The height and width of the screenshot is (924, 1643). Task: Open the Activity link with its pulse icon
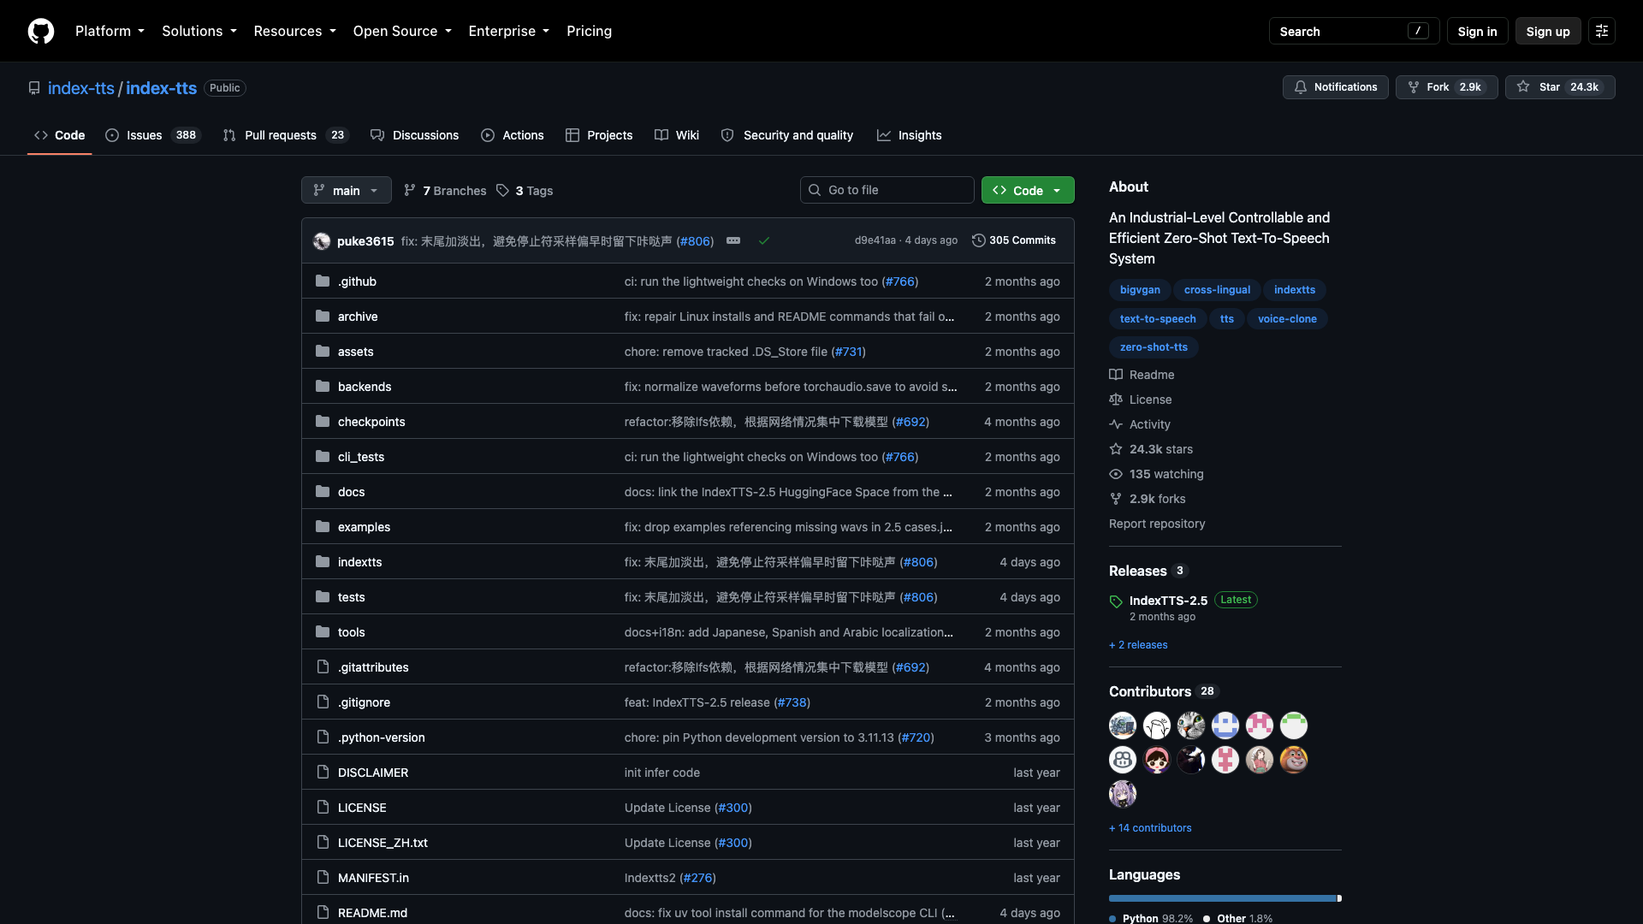[x=1140, y=424]
